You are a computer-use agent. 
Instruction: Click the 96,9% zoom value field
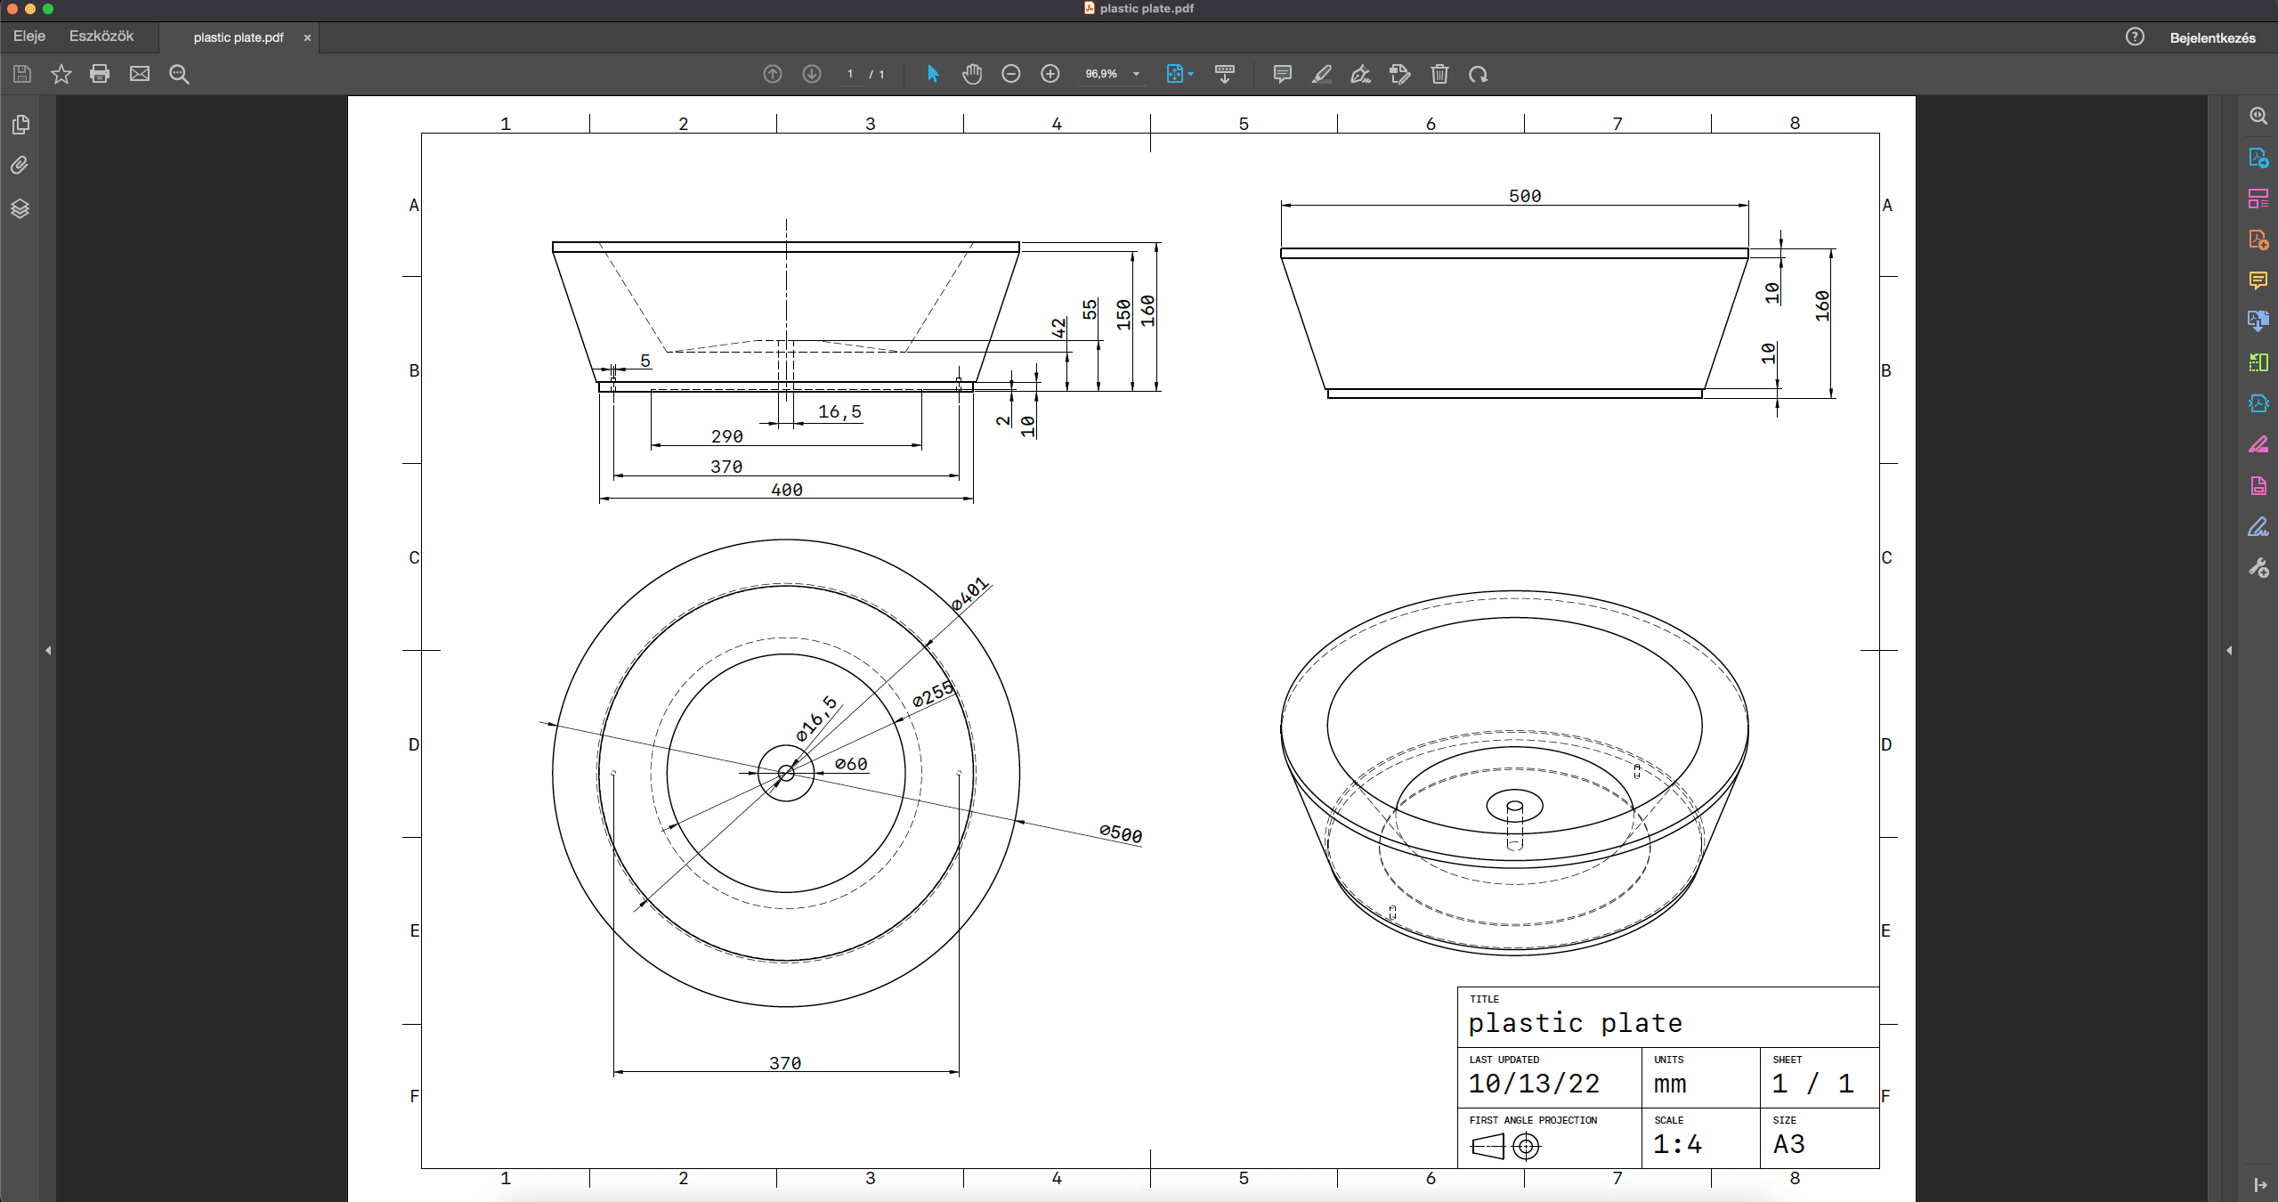pyautogui.click(x=1101, y=74)
